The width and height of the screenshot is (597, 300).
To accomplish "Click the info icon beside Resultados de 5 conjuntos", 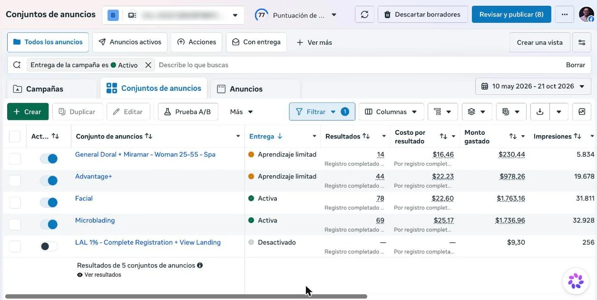I will click(200, 265).
